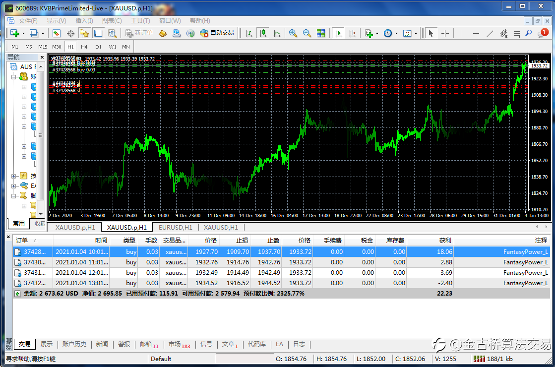555x367 pixels.
Task: Open the 账户历史 account history tab
Action: point(74,344)
